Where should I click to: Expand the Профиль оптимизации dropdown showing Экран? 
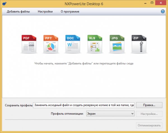click(110, 113)
